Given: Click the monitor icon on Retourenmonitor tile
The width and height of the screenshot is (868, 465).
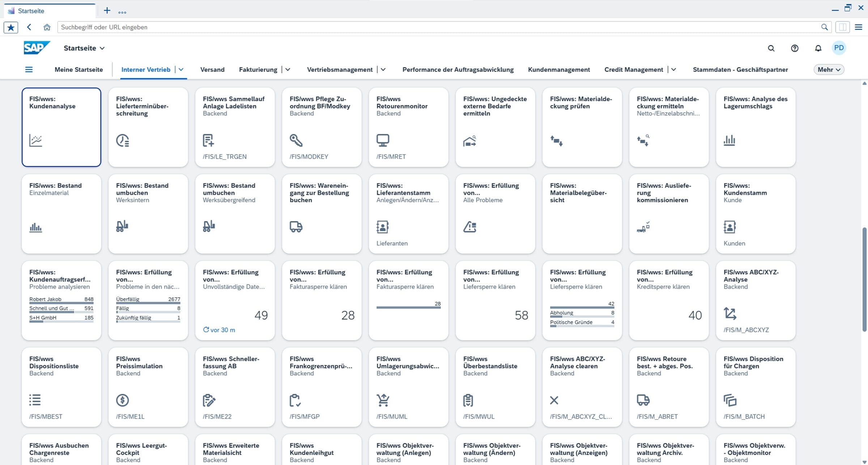Looking at the screenshot, I should coord(383,140).
